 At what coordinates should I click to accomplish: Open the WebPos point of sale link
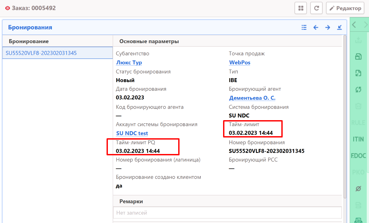click(240, 62)
